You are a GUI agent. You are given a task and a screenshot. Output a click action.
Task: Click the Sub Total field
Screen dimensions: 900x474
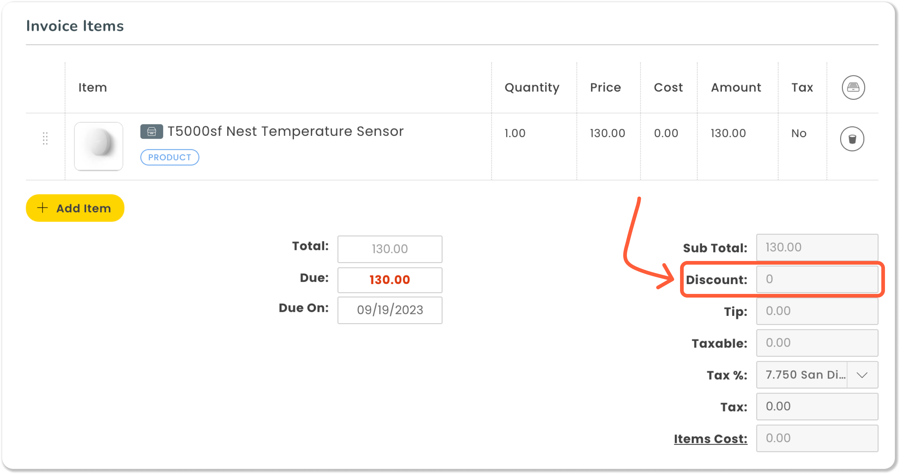[817, 247]
